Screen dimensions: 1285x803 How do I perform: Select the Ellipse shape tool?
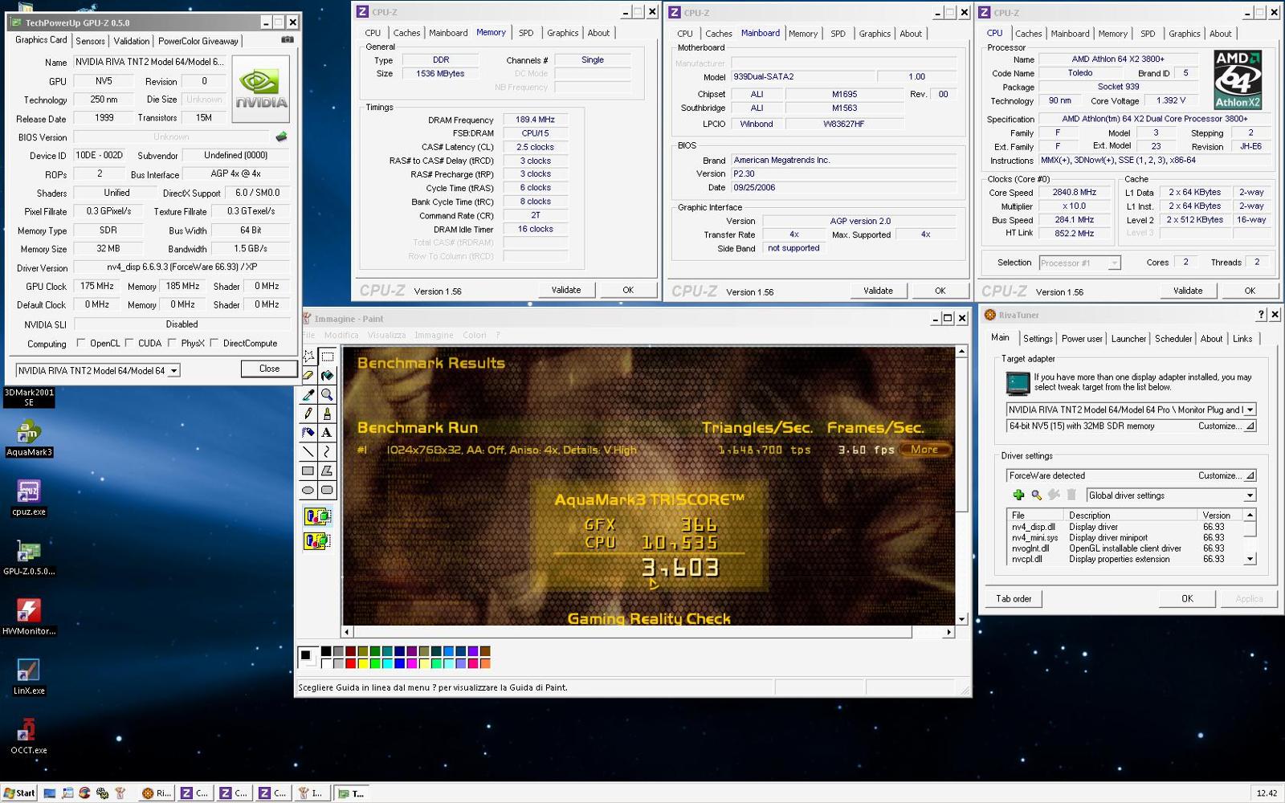tap(308, 490)
